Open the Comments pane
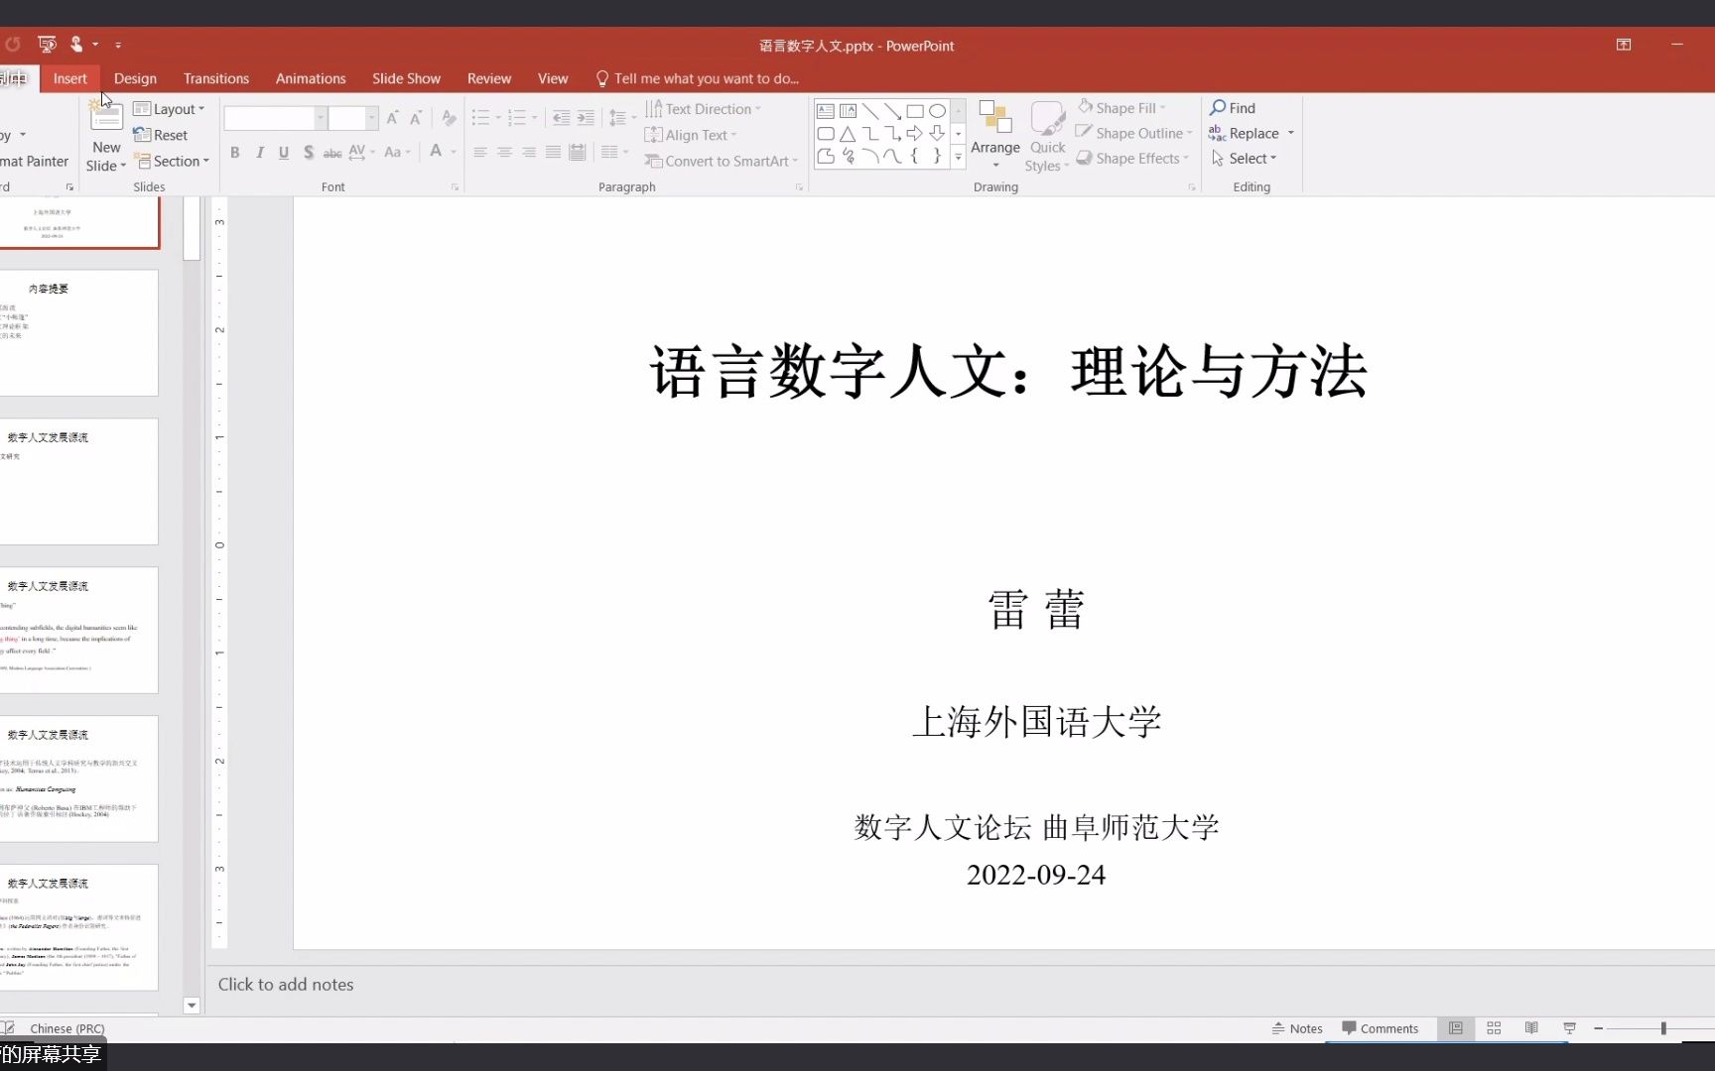Image resolution: width=1715 pixels, height=1071 pixels. pyautogui.click(x=1380, y=1028)
